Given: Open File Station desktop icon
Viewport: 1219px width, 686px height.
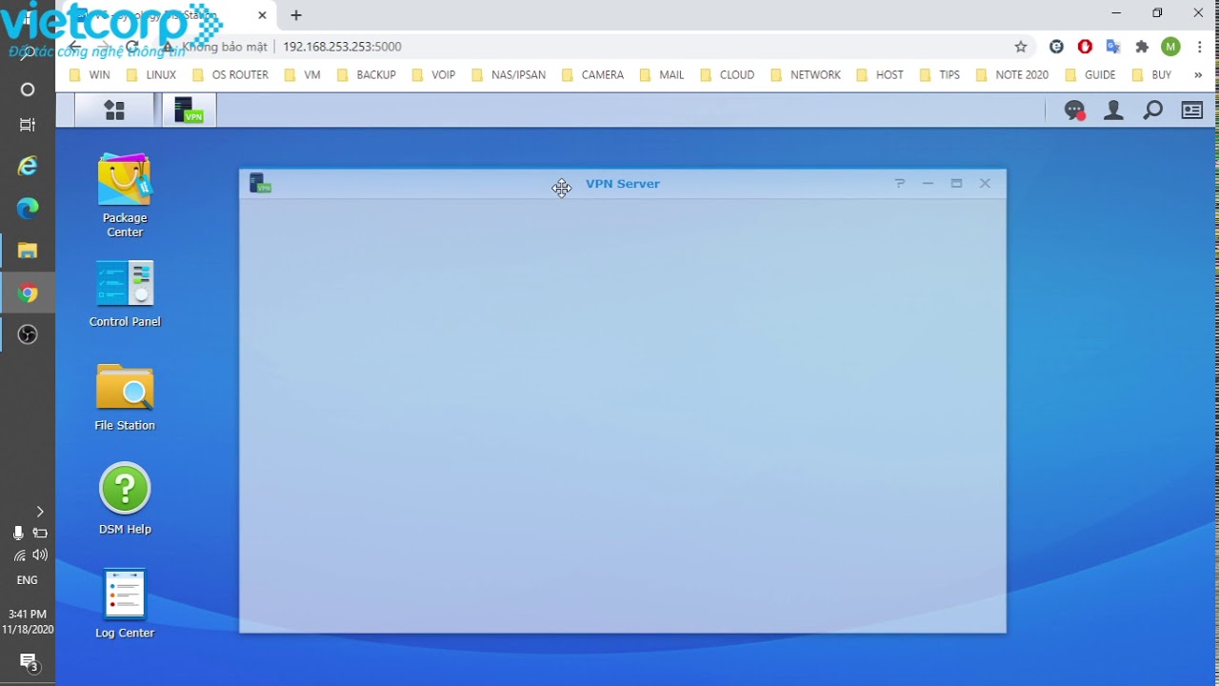Looking at the screenshot, I should tap(125, 397).
